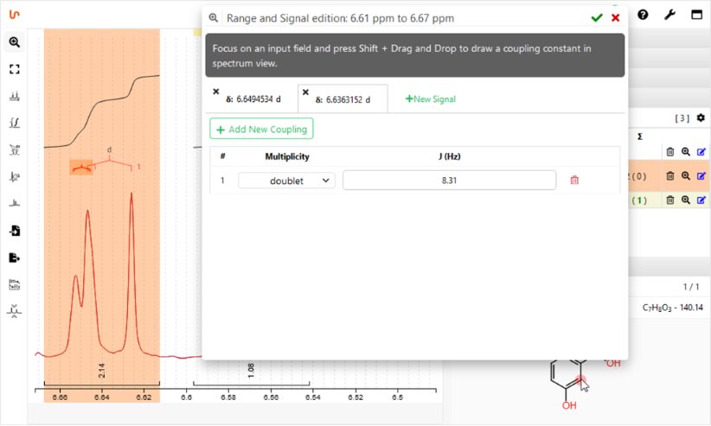Delete the 8.31 Hz coupling row
Screen dimensions: 711x426
574,181
